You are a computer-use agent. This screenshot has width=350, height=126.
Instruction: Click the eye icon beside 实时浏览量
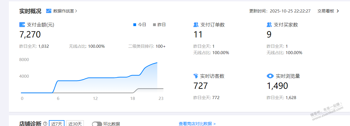pyautogui.click(x=270, y=76)
